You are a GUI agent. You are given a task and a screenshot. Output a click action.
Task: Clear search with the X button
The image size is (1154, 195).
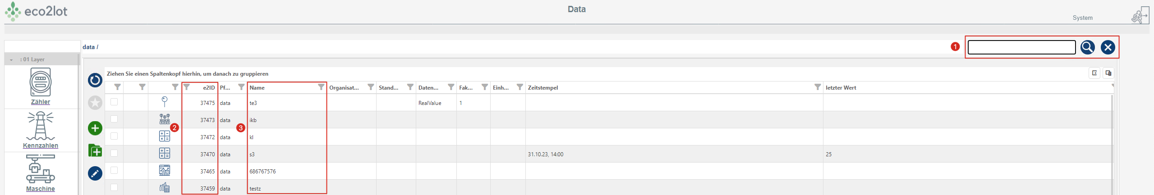coord(1108,47)
